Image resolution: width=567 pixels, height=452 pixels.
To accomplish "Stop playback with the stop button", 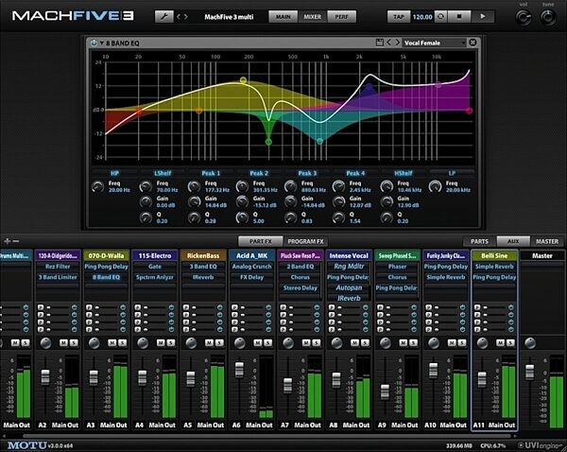I will (459, 17).
